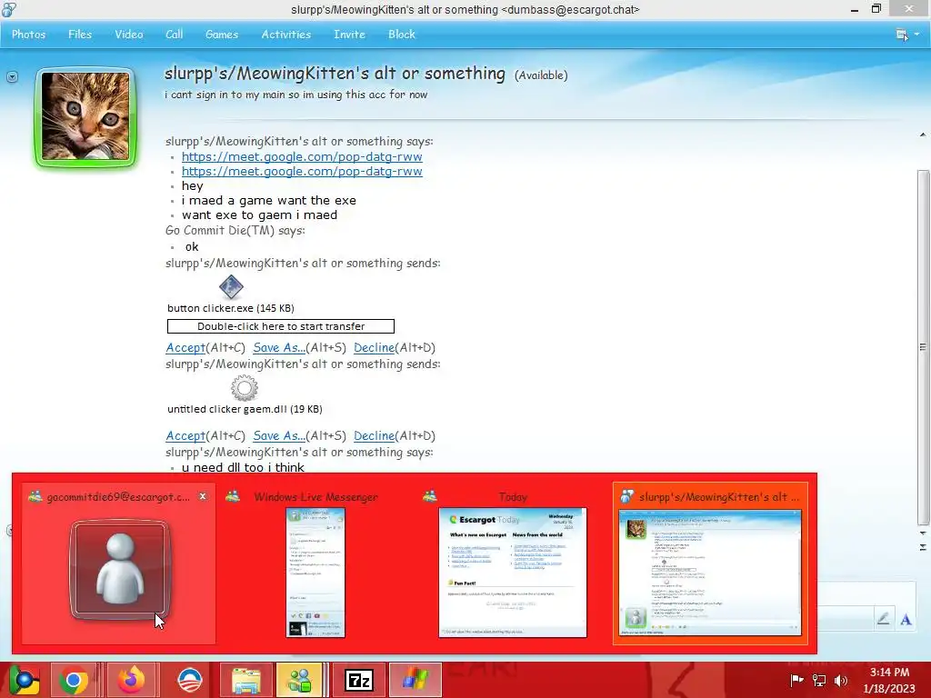Open the Obama logo taskbar app

[190, 680]
